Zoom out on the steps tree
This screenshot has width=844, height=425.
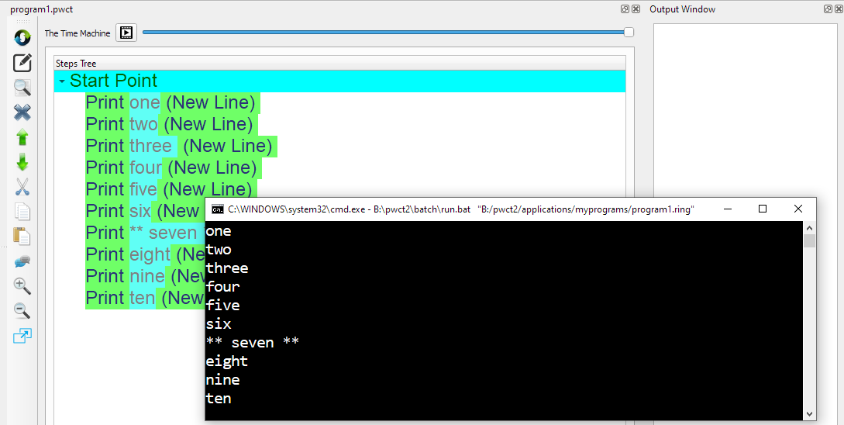pyautogui.click(x=22, y=311)
